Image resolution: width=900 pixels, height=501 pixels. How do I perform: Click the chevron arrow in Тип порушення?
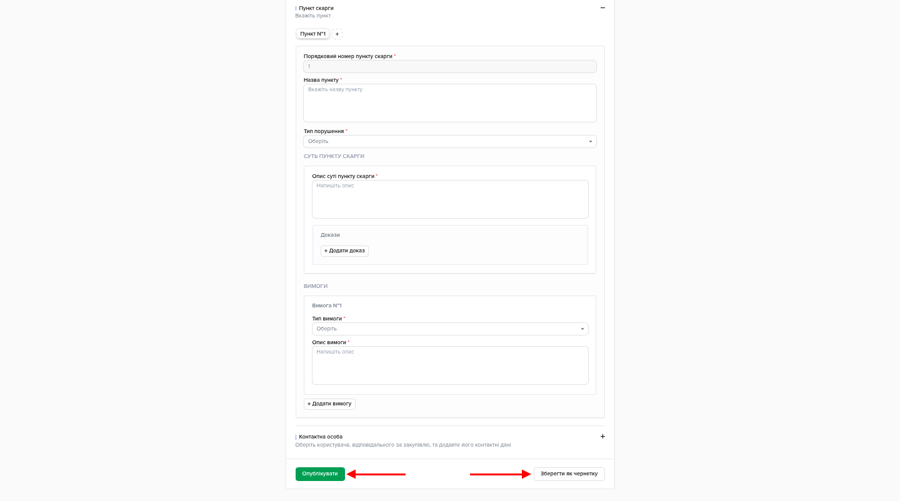(590, 142)
